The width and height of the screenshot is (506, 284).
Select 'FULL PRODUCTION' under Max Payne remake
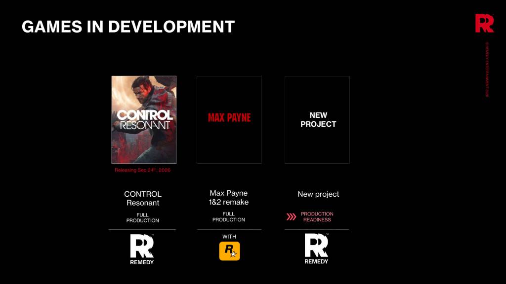point(228,217)
